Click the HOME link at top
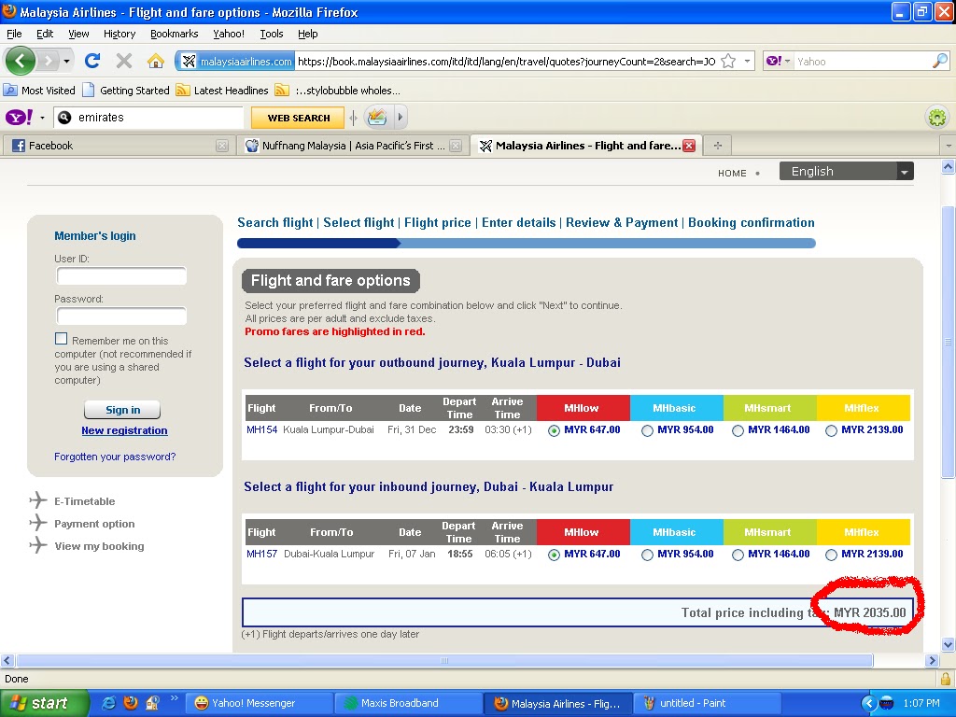This screenshot has height=717, width=956. coord(732,173)
